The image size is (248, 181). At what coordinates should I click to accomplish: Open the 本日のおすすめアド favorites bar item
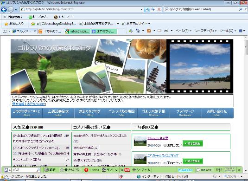tap(96, 24)
